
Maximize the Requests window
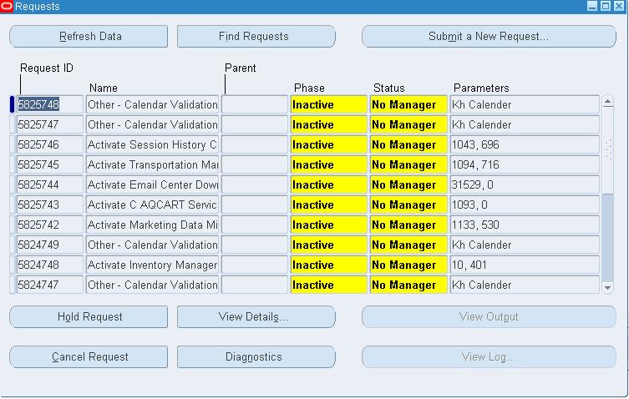coord(605,7)
